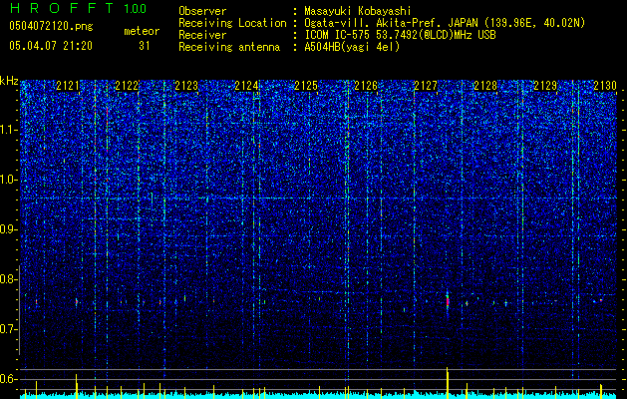Image resolution: width=627 pixels, height=399 pixels.
Task: Click the 2124 time marker
Action: point(246,86)
